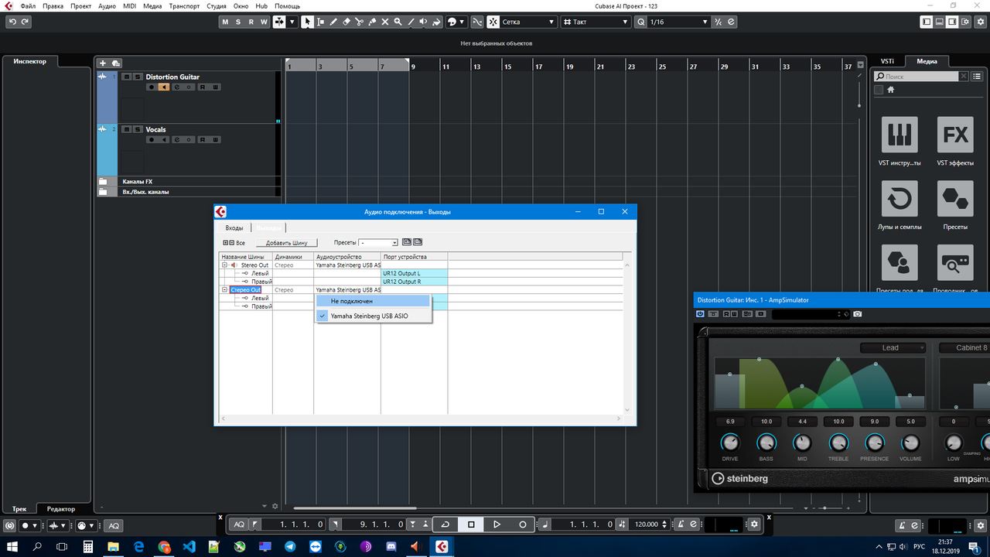Click the Stop transport button
Image resolution: width=990 pixels, height=557 pixels.
(471, 525)
